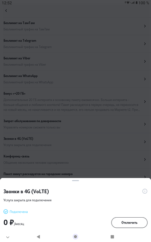Open the Конференц-связь service entry
This screenshot has height=242, width=151.
point(75,159)
